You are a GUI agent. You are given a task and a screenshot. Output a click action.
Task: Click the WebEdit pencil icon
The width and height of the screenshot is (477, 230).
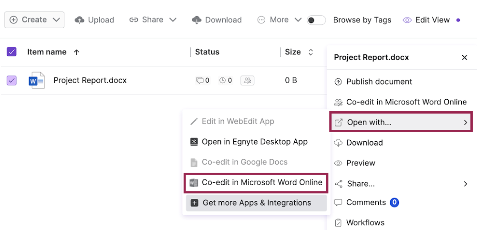194,122
